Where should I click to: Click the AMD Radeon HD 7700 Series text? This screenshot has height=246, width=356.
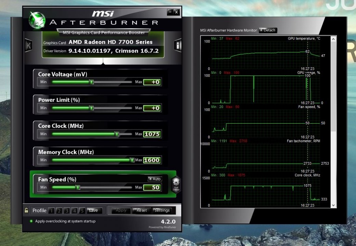coord(110,42)
